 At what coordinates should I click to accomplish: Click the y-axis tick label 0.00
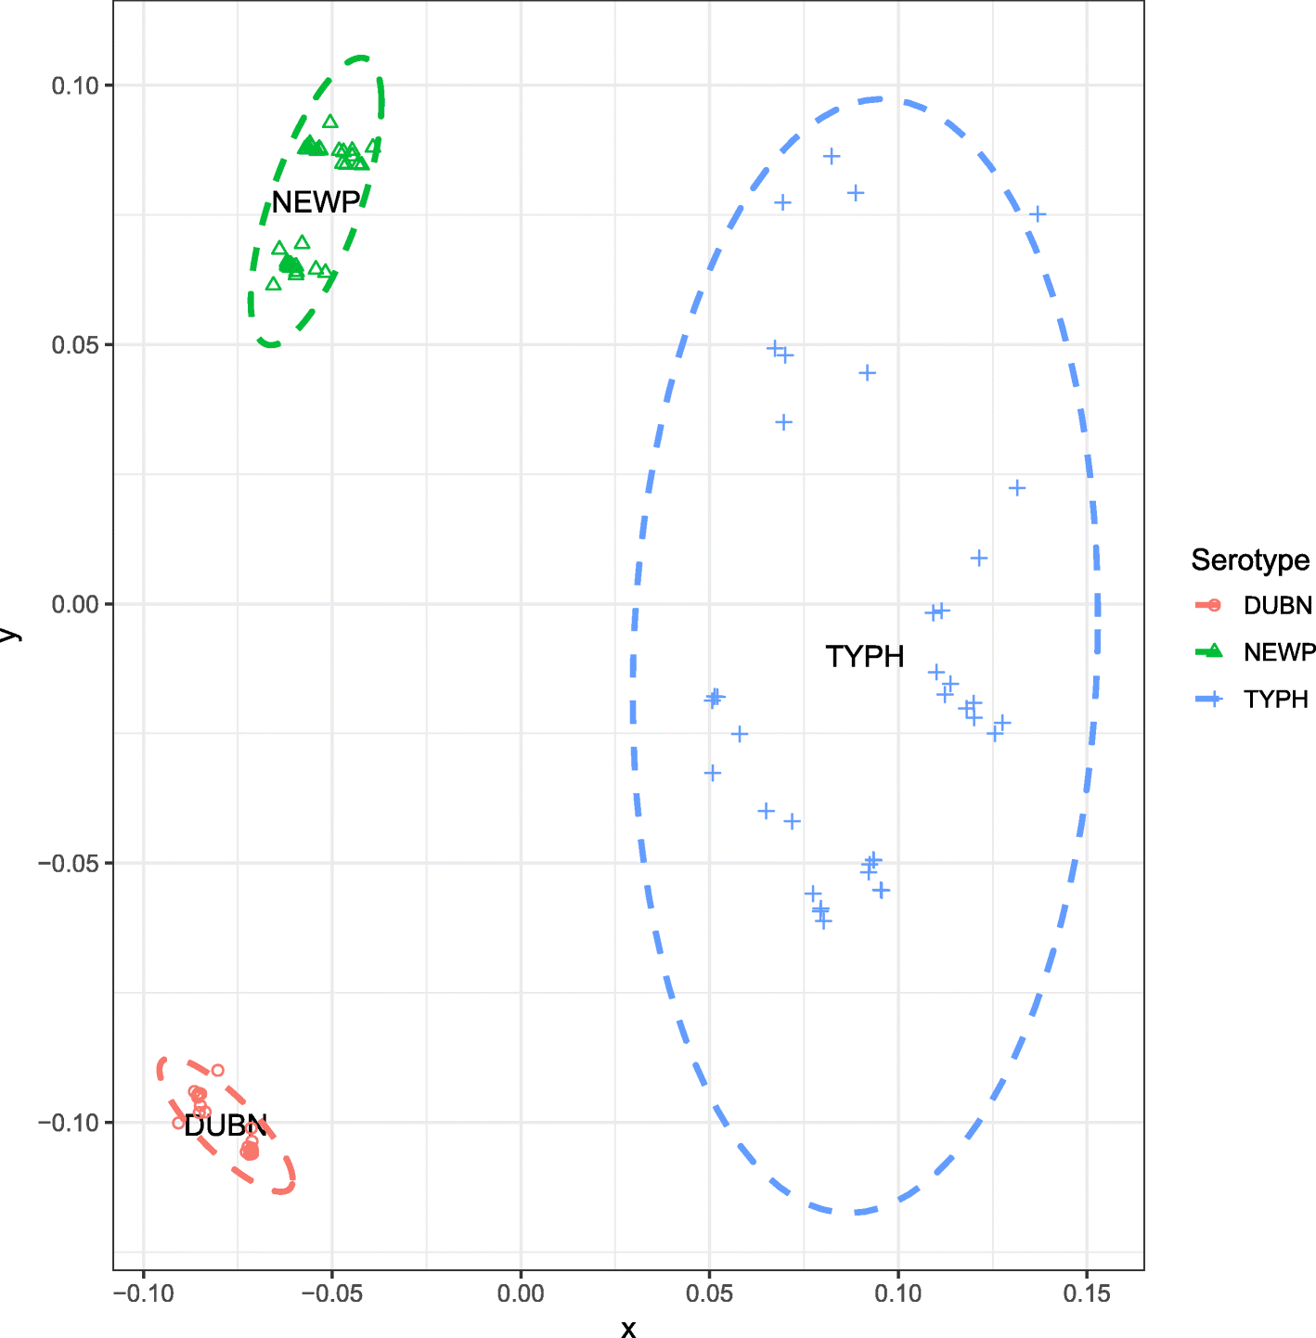[75, 605]
